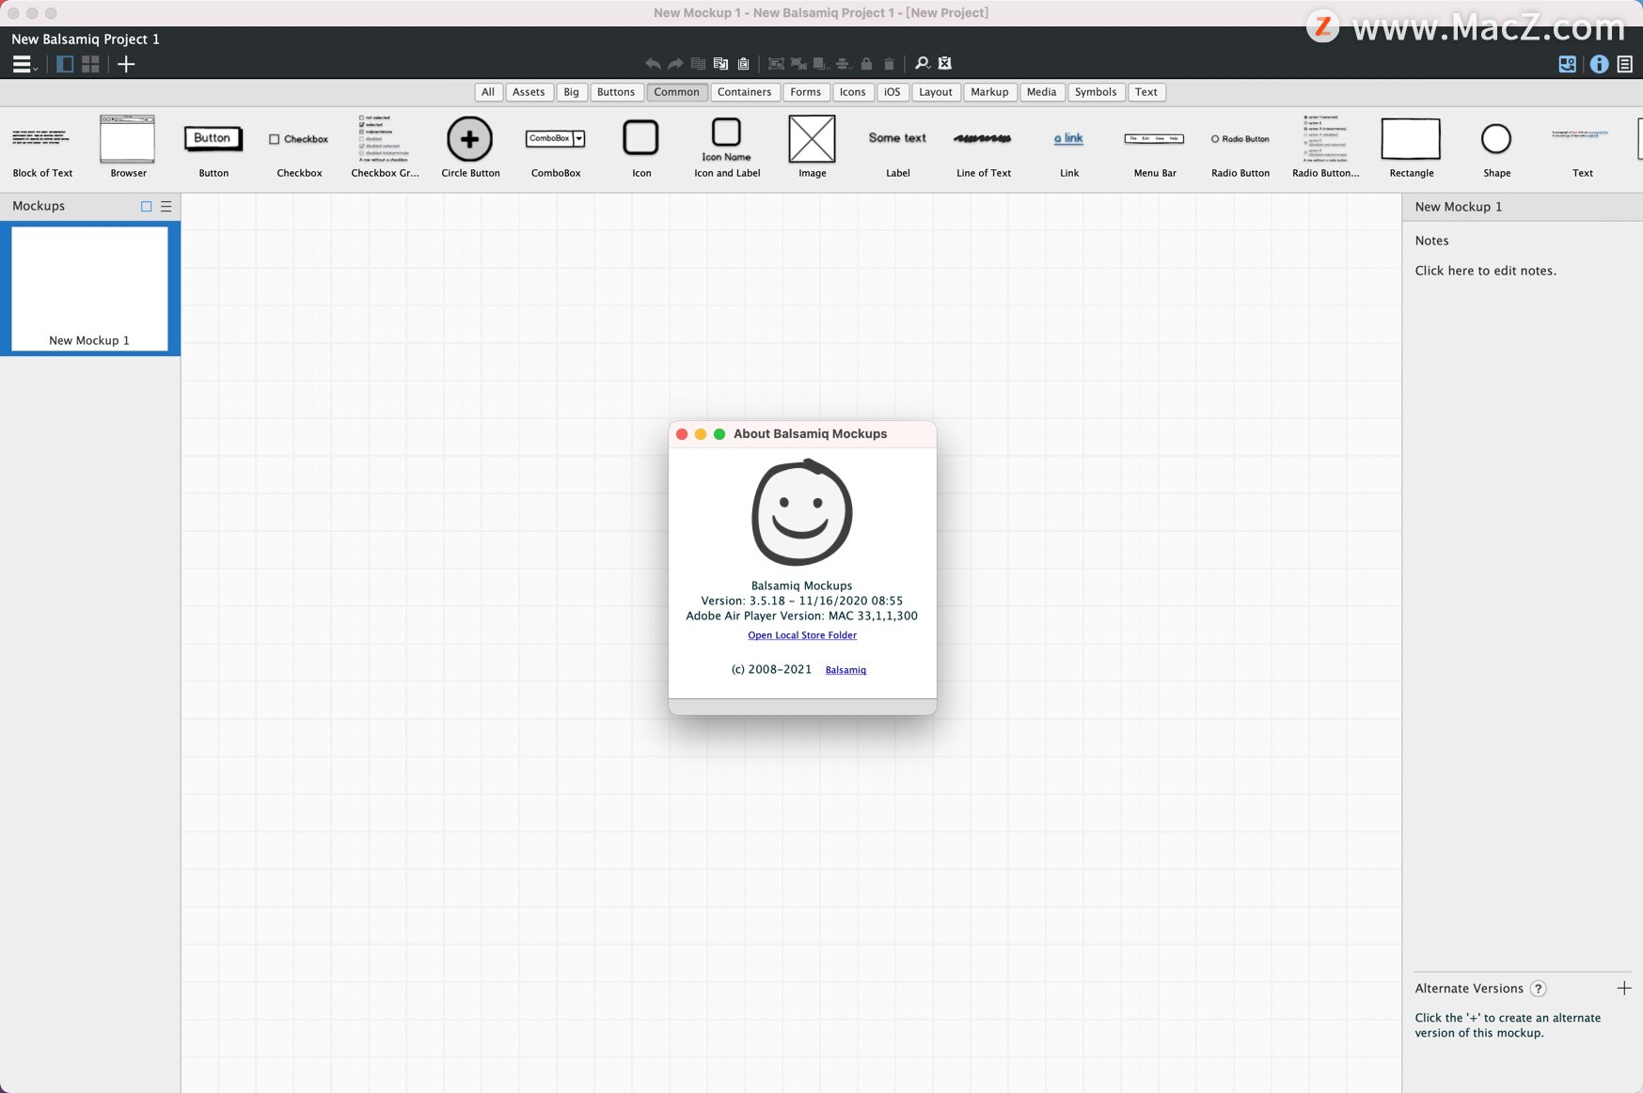Toggle the property inspector info icon
Screen dimensions: 1643x1093
pyautogui.click(x=1599, y=64)
